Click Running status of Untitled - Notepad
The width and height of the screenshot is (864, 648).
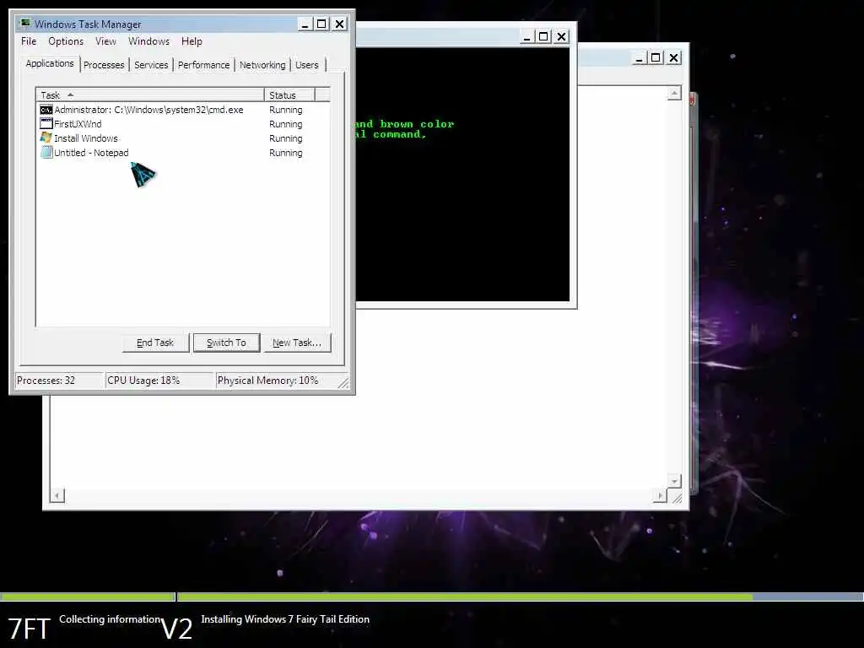(x=285, y=153)
